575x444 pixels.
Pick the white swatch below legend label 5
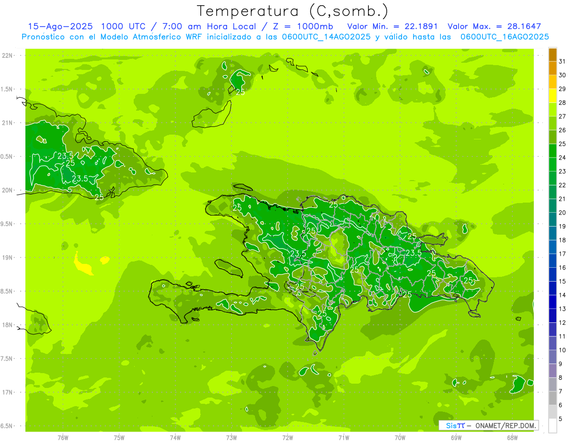pos(552,426)
